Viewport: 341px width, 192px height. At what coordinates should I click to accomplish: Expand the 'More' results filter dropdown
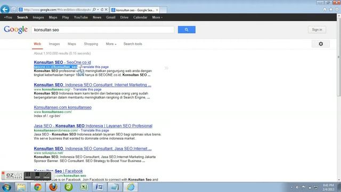click(111, 44)
